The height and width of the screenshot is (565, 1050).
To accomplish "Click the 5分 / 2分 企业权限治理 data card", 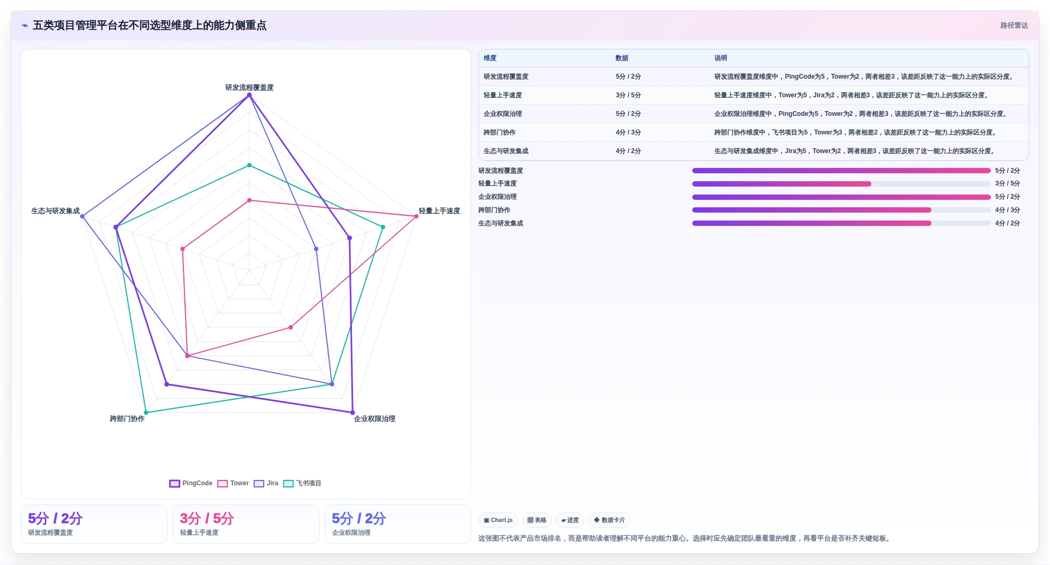I will click(398, 524).
